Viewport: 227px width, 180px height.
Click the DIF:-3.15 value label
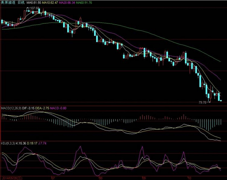point(30,108)
